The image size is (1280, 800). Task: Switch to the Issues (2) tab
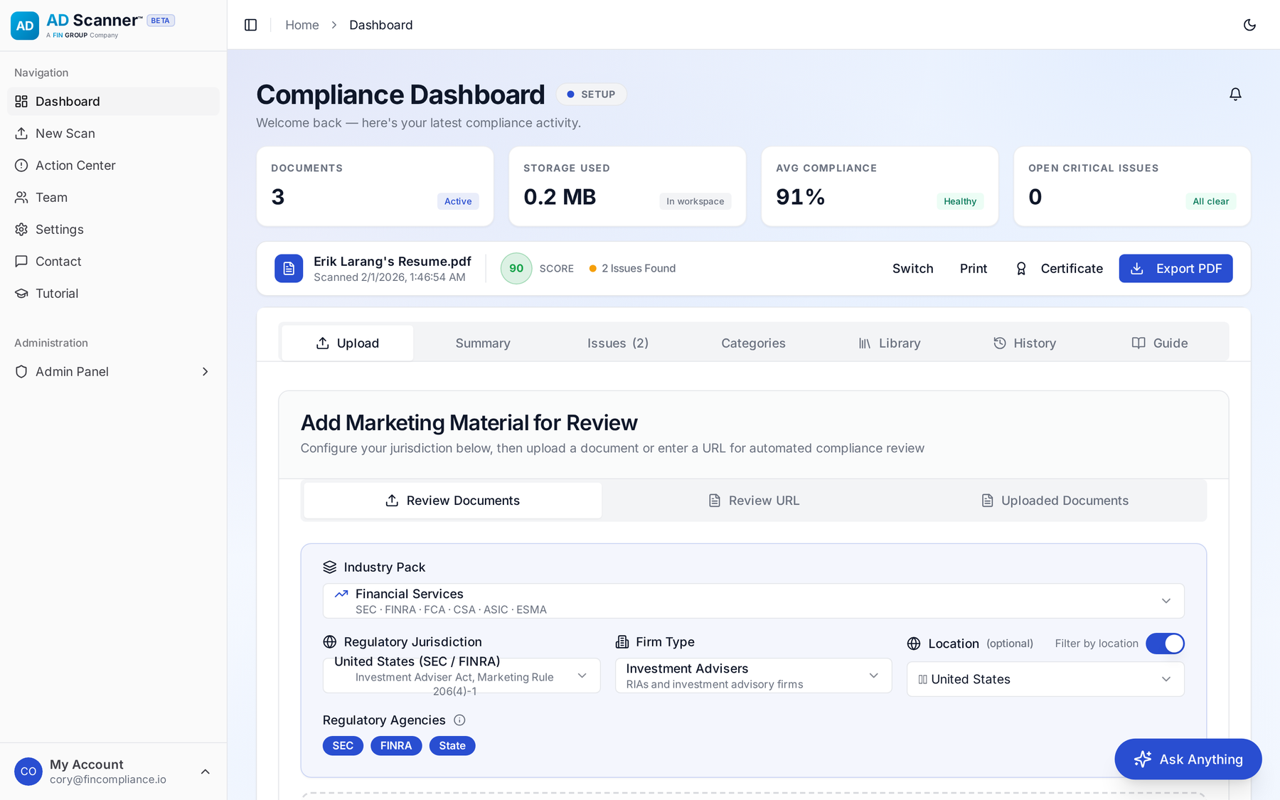click(618, 343)
